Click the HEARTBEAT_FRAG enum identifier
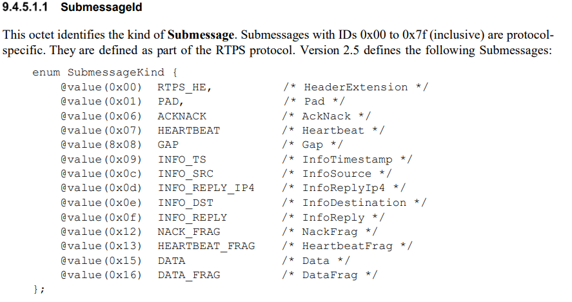572x302 pixels. [x=206, y=246]
